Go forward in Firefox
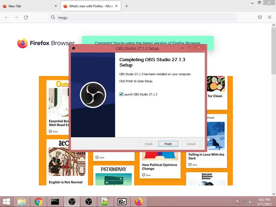This screenshot has height=207, width=276. (x=16, y=17)
